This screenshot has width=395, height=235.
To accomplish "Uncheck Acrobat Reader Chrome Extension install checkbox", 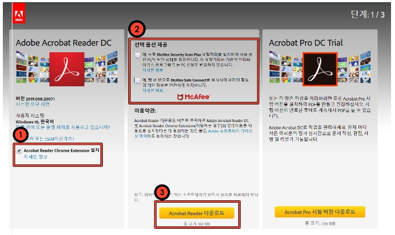I will tap(19, 150).
